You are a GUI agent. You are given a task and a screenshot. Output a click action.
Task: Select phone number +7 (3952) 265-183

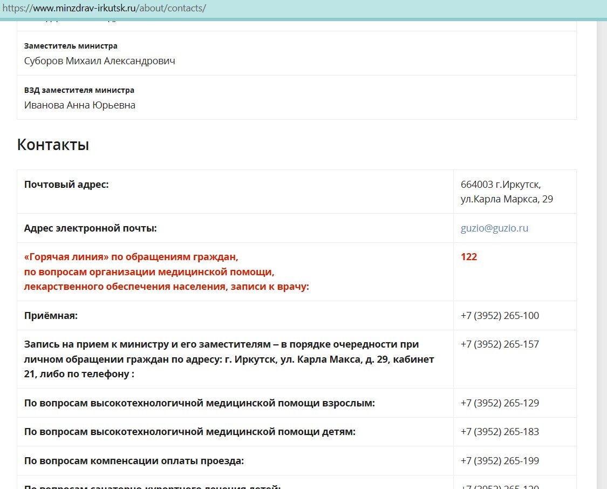pos(500,432)
